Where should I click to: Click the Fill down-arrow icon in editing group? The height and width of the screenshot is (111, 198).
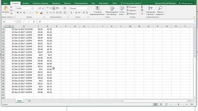[x=142, y=10]
